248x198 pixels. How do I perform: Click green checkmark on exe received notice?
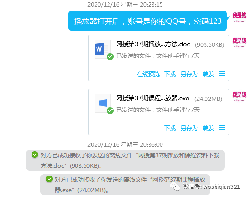point(49,179)
